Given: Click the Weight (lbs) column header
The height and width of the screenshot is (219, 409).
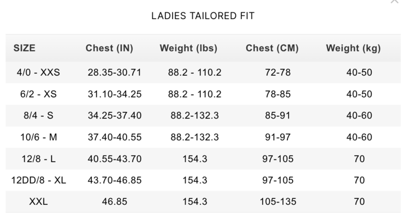Looking at the screenshot, I should tap(188, 48).
